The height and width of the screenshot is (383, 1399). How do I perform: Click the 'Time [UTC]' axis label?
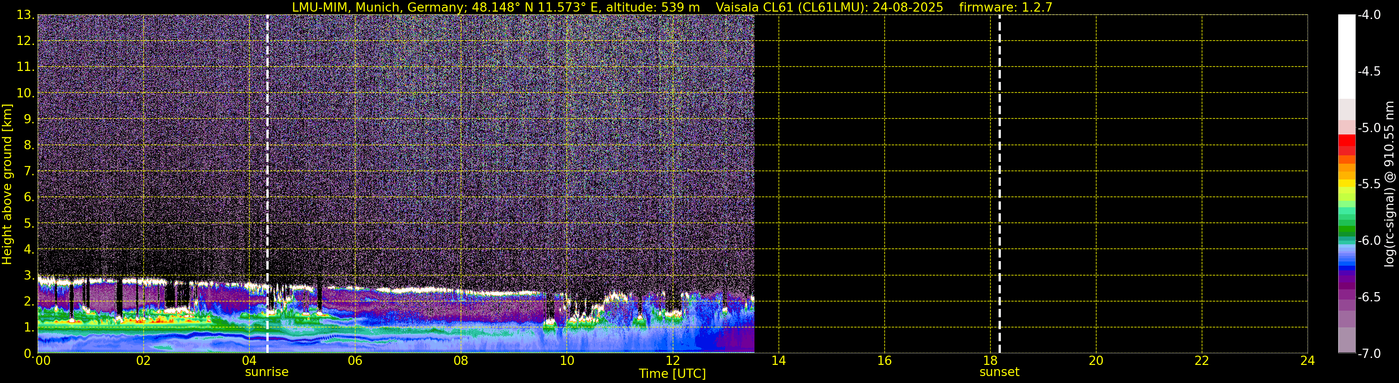pyautogui.click(x=672, y=374)
